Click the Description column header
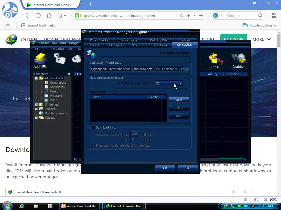The image size is (281, 210). pos(235,74)
